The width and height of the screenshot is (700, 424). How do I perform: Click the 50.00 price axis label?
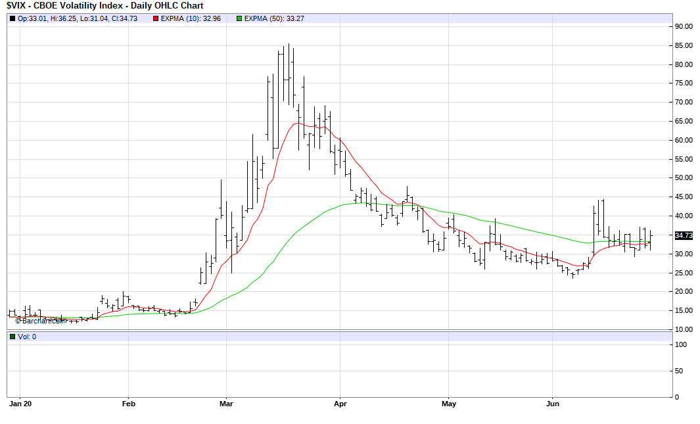click(684, 178)
